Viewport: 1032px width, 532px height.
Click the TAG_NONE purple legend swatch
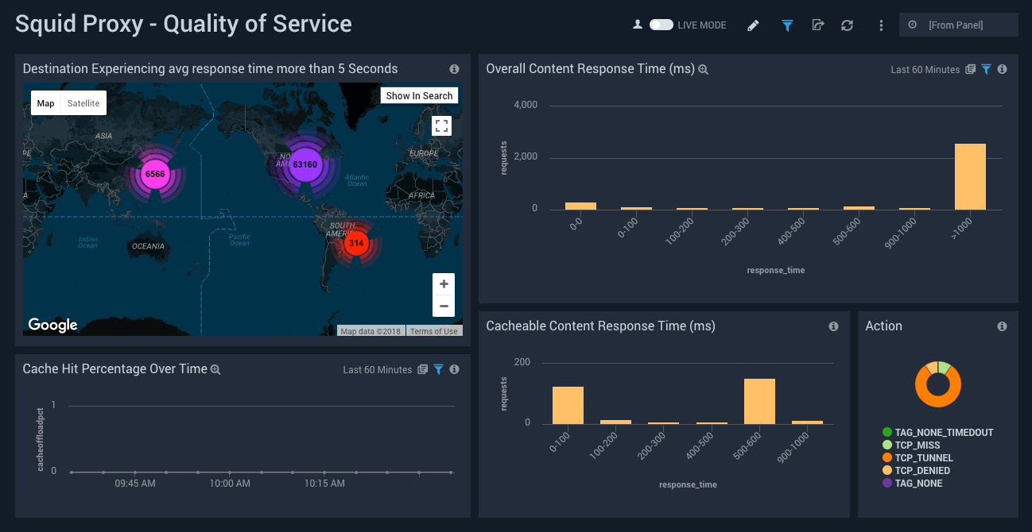[887, 484]
